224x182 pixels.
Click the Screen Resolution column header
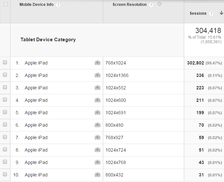click(129, 5)
